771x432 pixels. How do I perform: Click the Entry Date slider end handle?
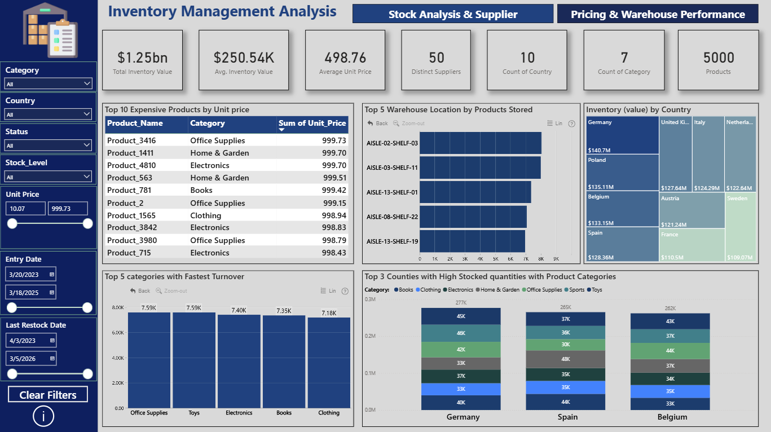tap(87, 307)
